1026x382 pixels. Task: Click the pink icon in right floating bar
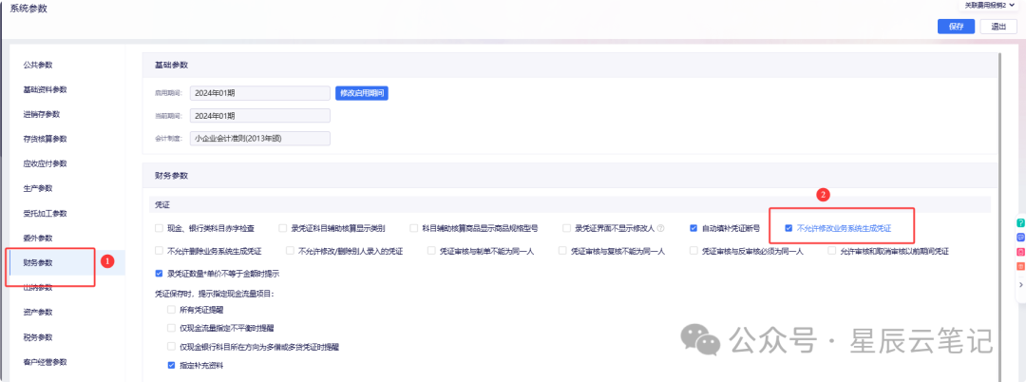(1020, 252)
